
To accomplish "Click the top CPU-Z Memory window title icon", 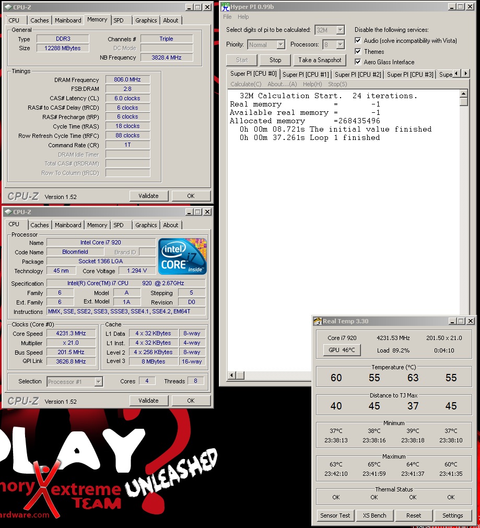I will click(8, 7).
